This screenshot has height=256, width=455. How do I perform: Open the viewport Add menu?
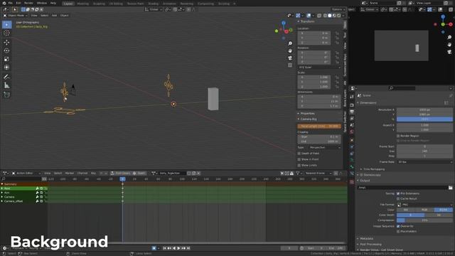(54, 16)
